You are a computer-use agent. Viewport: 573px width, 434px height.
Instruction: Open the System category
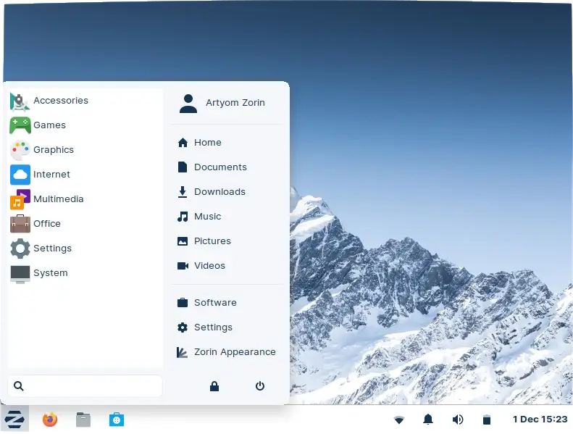click(85, 273)
